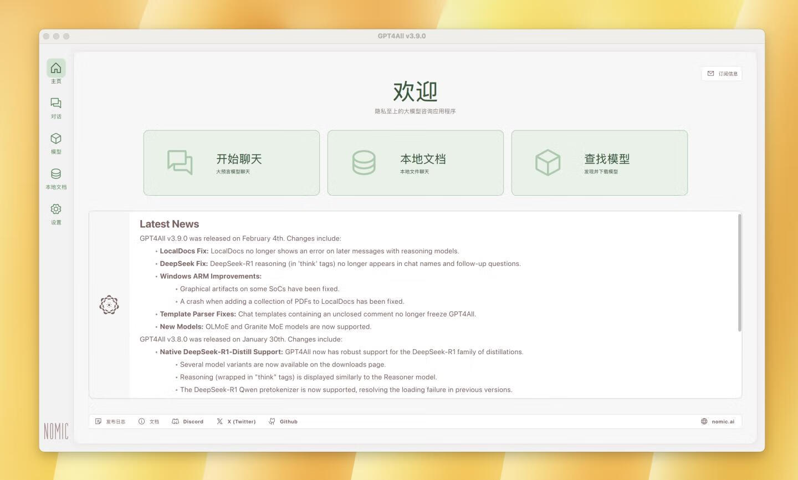
Task: Click 'A crash when adding a collection' line
Action: click(292, 302)
